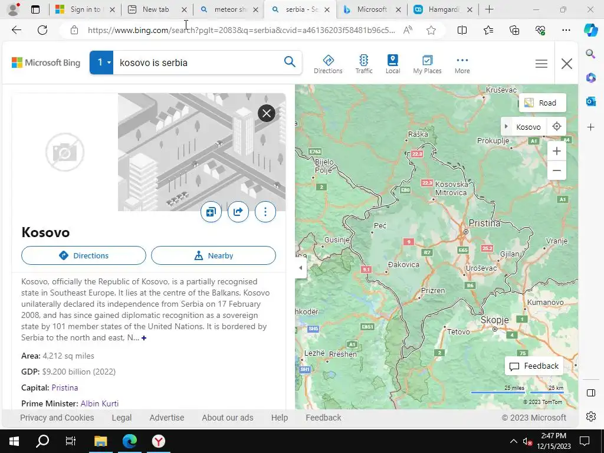Click the Directions button under Kosovo
Image resolution: width=604 pixels, height=453 pixels.
[84, 255]
